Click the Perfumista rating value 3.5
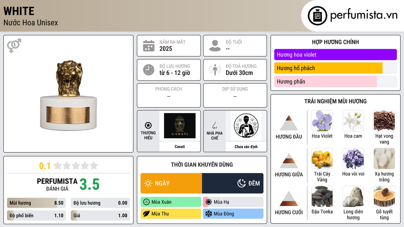Viewport: 404px width, 227px height. pyautogui.click(x=90, y=184)
